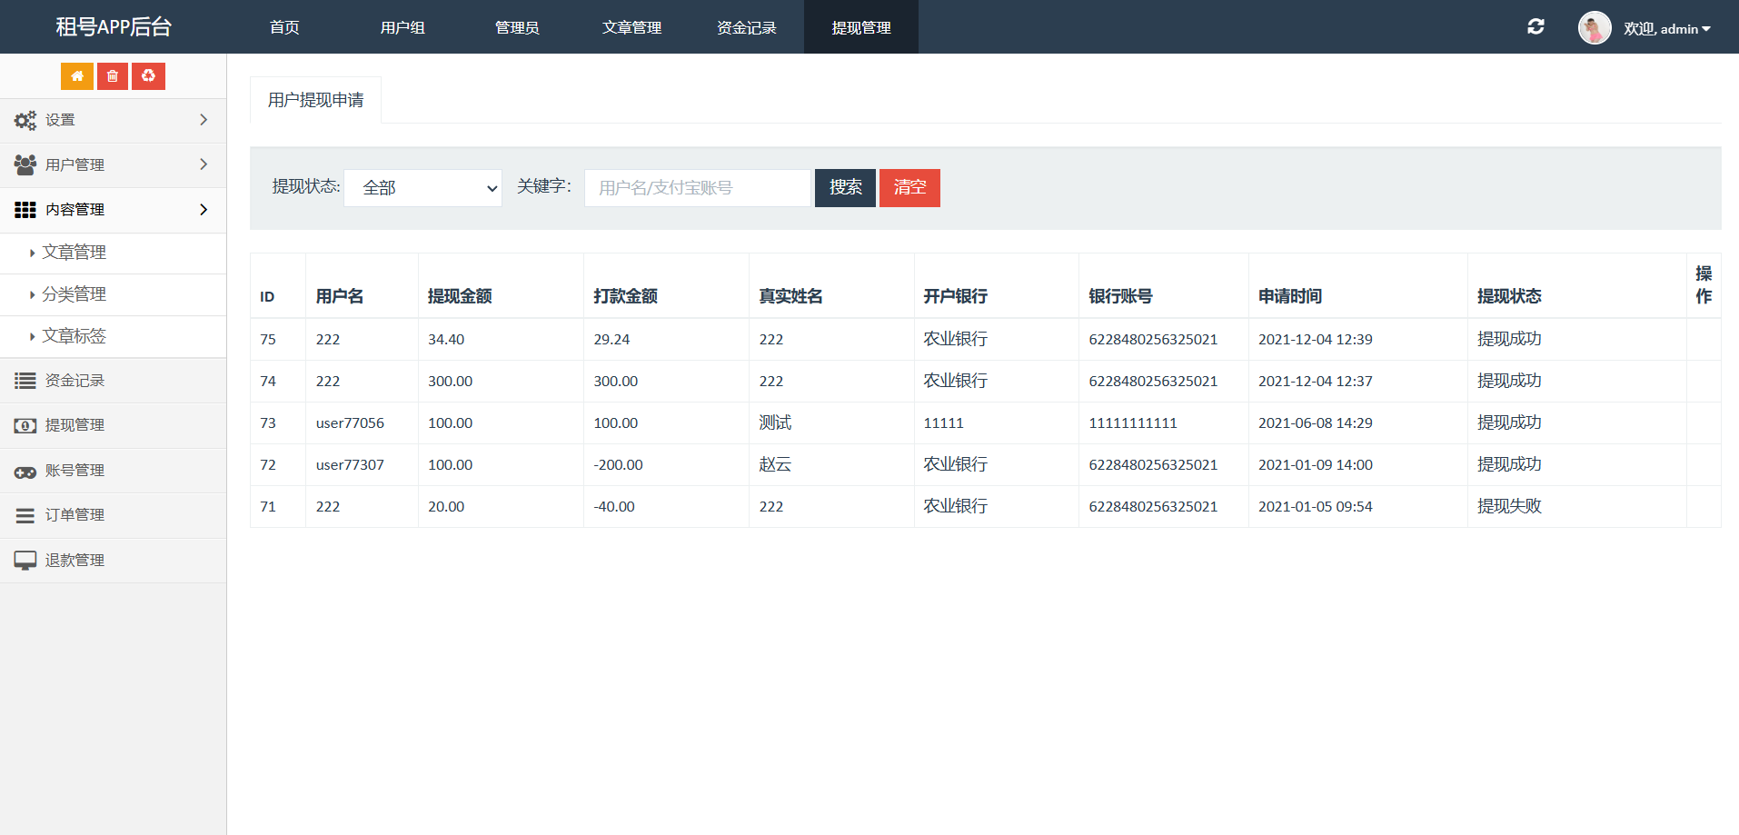The width and height of the screenshot is (1739, 835).
Task: Click the refresh icon in top bar
Action: pyautogui.click(x=1535, y=27)
